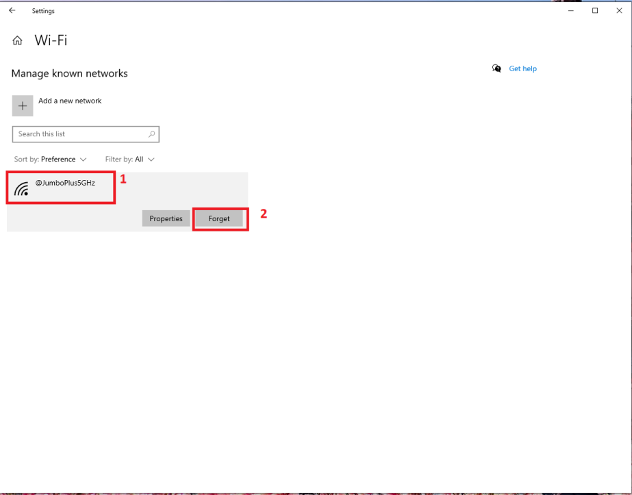Expand the chevron next to Sort by
Screen dimensions: 632x495
coord(85,159)
